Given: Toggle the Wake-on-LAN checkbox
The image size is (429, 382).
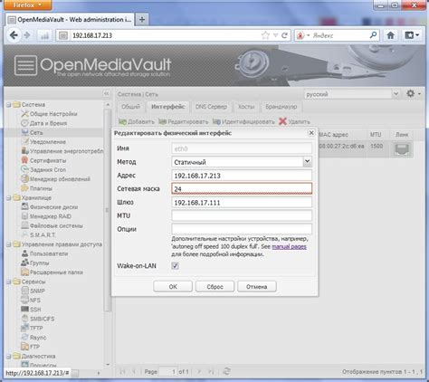Looking at the screenshot, I should click(175, 266).
